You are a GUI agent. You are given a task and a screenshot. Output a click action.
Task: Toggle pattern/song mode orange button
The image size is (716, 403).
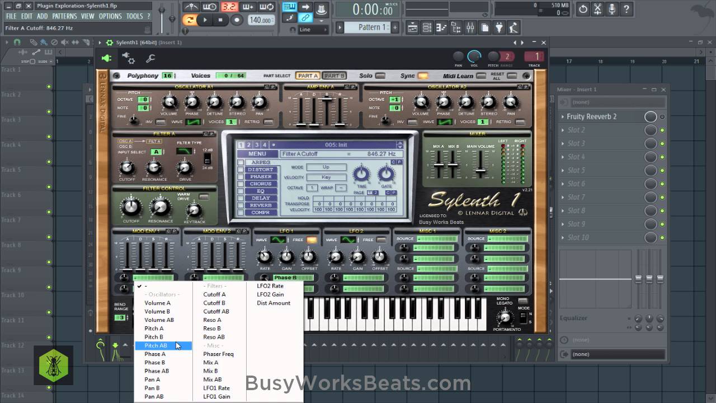(190, 20)
